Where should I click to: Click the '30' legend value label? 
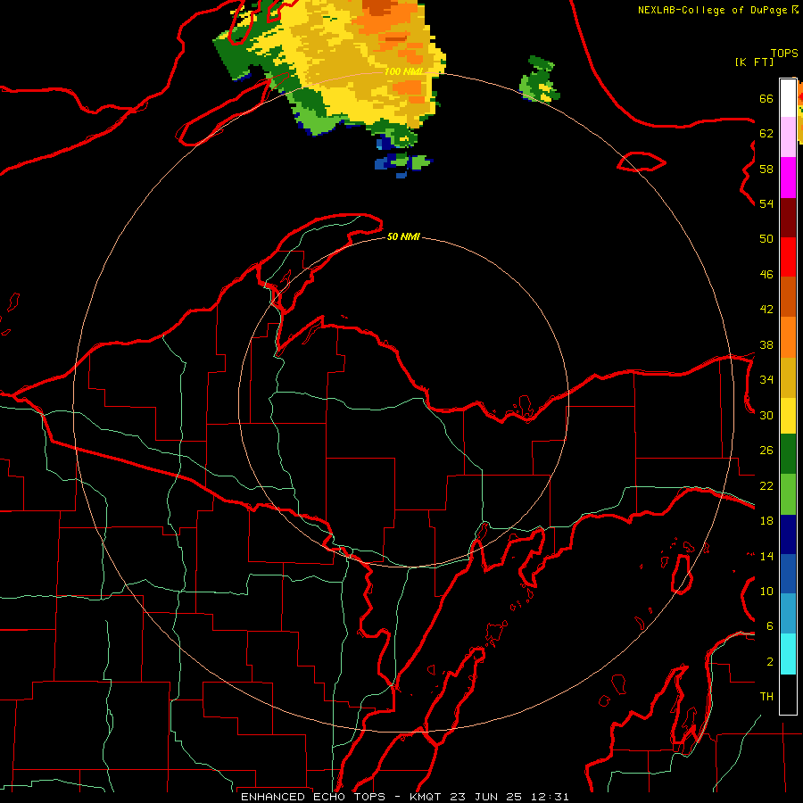(766, 415)
